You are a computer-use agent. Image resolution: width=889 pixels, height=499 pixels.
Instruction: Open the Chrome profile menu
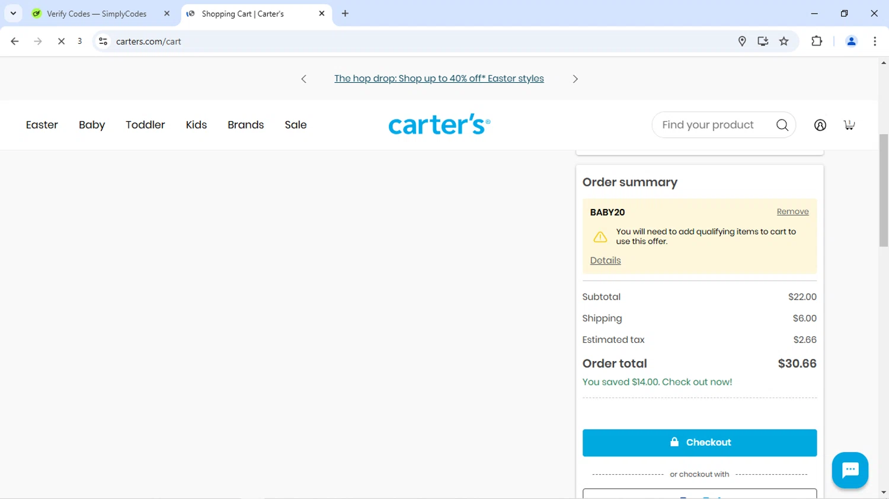(851, 41)
